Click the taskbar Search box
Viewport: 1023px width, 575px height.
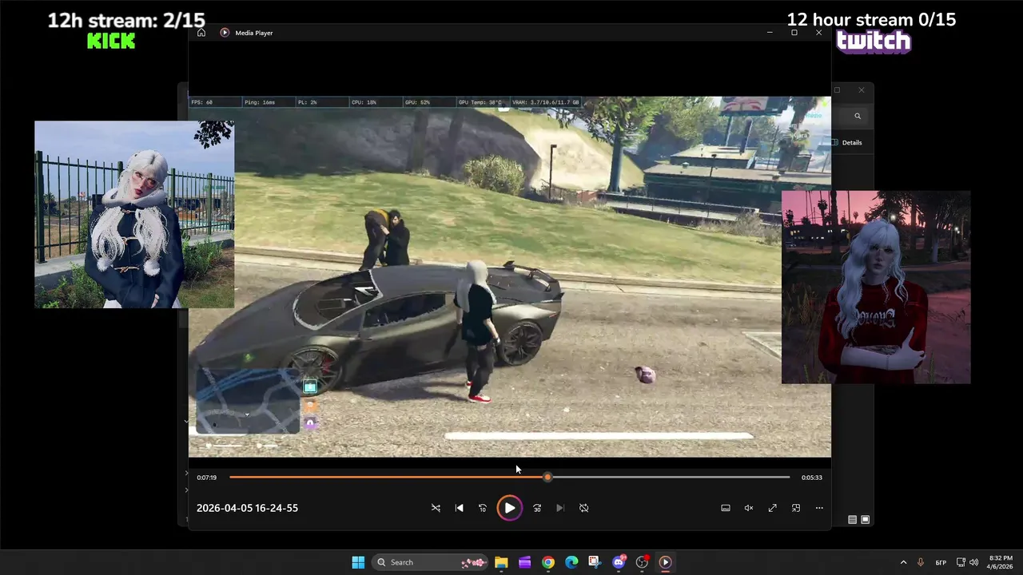(431, 562)
